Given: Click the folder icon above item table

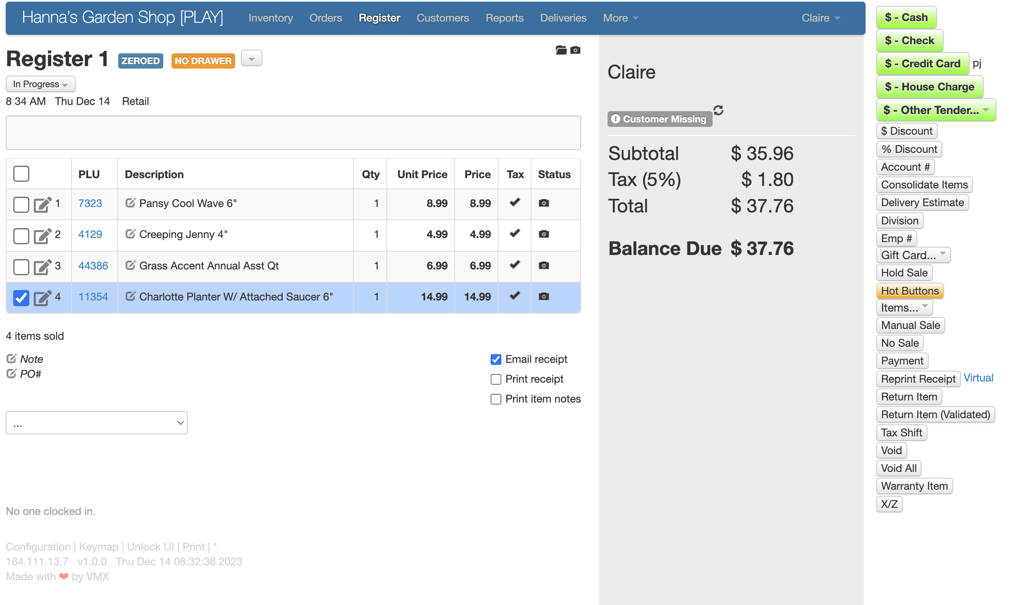Looking at the screenshot, I should [560, 50].
